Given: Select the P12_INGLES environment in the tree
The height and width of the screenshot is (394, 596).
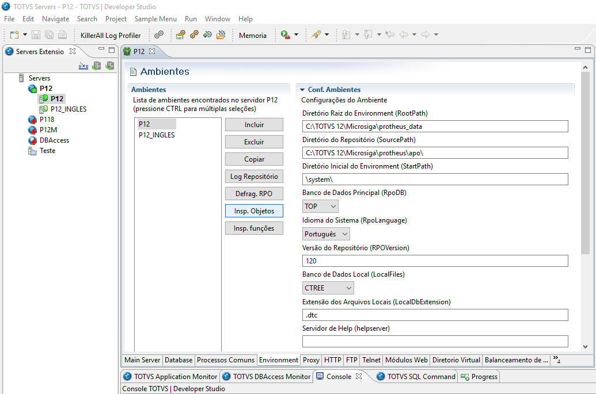Looking at the screenshot, I should pyautogui.click(x=69, y=109).
